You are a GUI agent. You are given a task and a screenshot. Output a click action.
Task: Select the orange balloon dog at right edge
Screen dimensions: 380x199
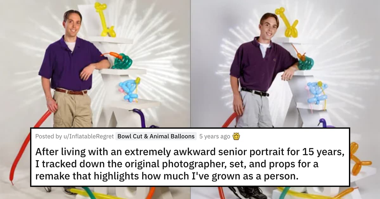point(359,158)
